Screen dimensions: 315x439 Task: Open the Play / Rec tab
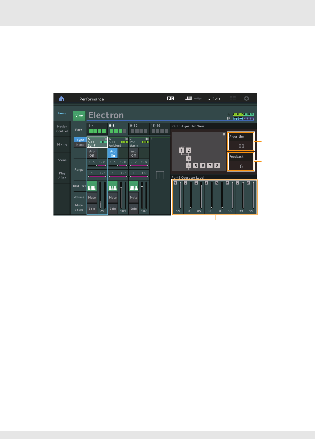[x=62, y=175]
